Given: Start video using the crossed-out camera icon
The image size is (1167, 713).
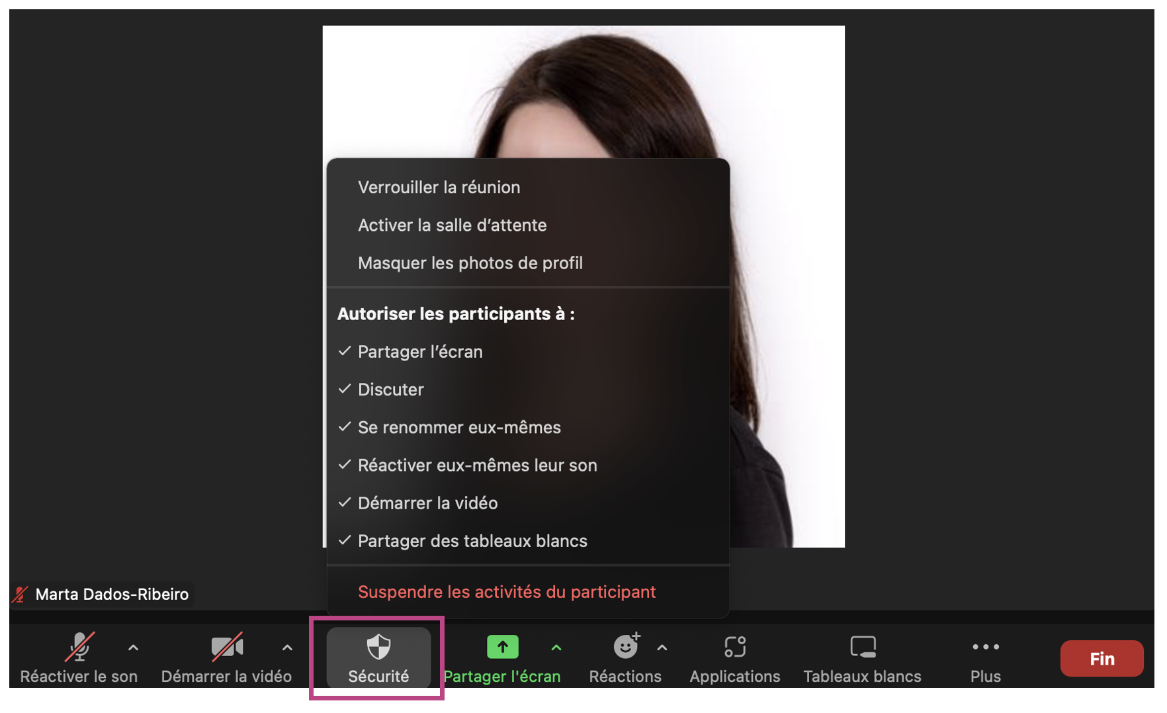Looking at the screenshot, I should [226, 647].
